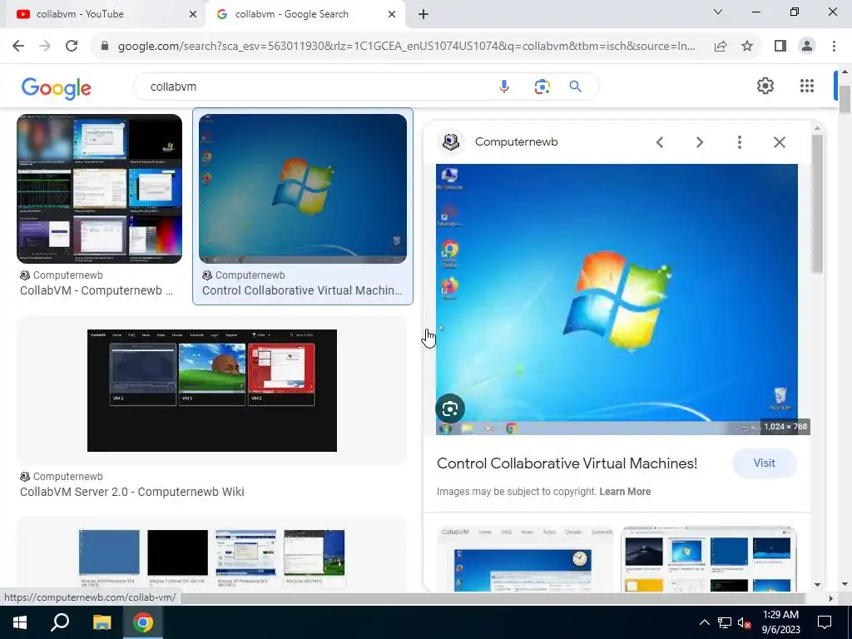Click the muted volume tray icon
Screen dimensions: 852x639
tap(745, 623)
